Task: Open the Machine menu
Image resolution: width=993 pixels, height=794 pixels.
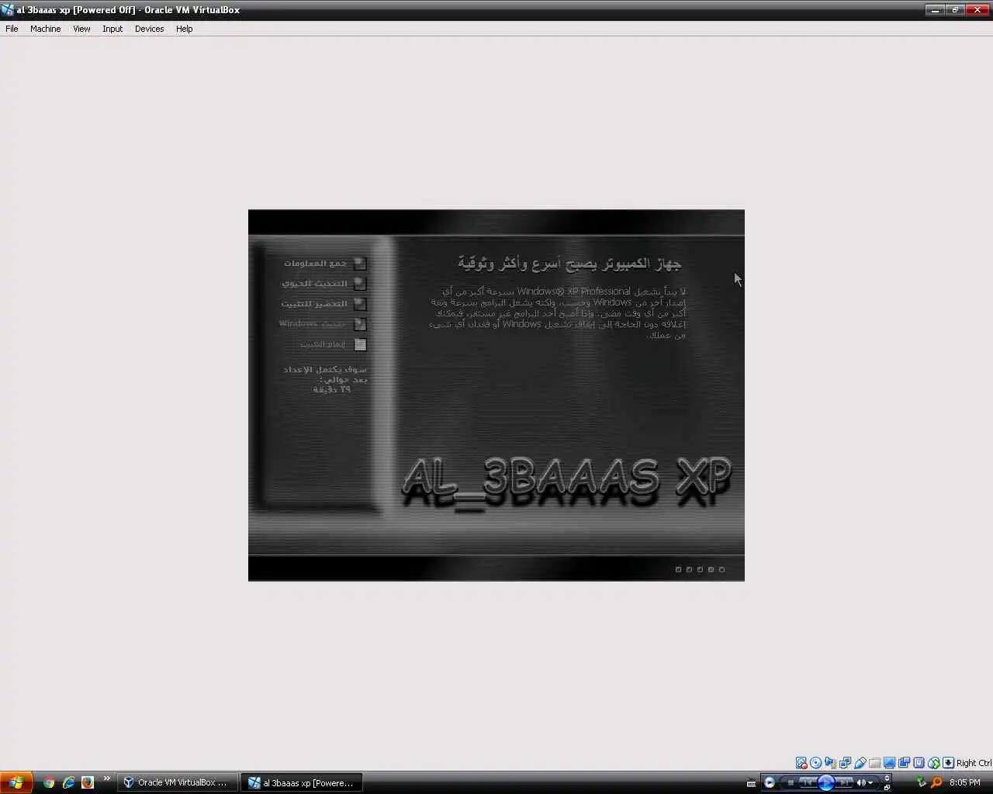Action: 45,29
